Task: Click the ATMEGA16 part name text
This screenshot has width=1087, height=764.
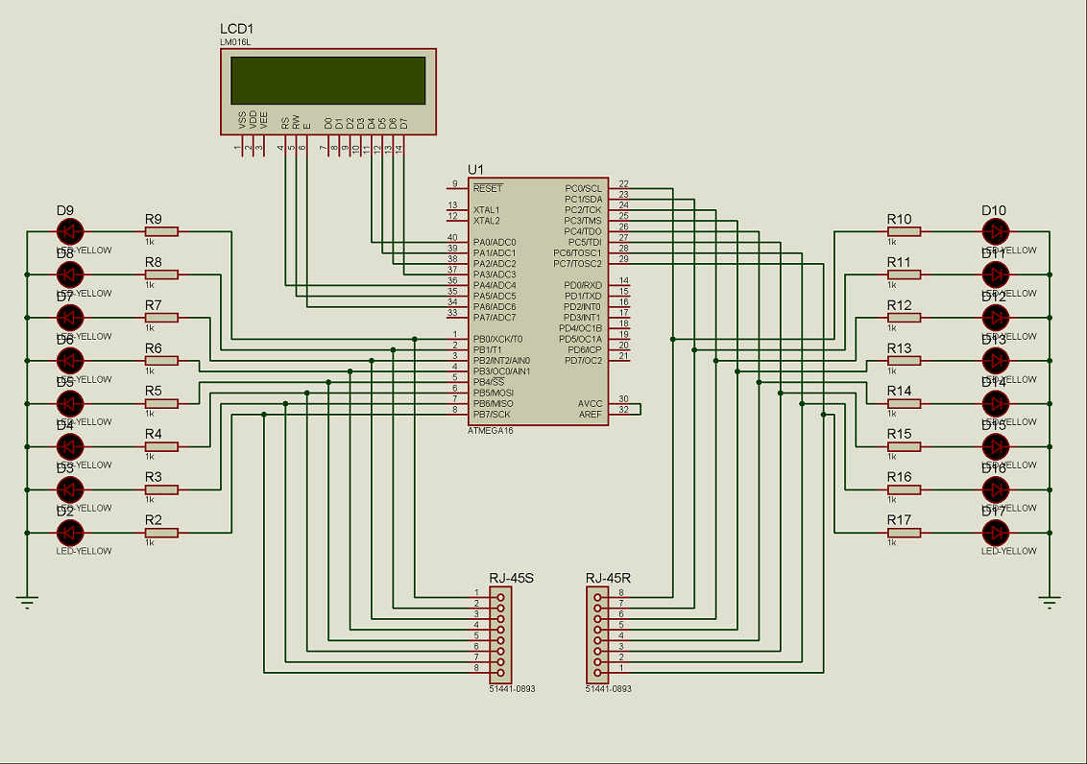Action: pos(490,431)
